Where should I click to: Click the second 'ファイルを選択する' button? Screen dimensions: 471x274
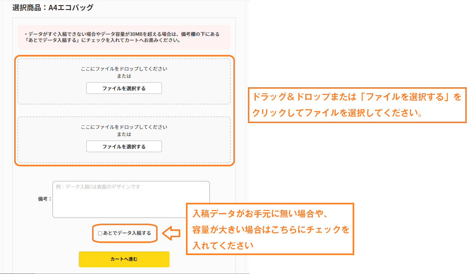pos(124,146)
